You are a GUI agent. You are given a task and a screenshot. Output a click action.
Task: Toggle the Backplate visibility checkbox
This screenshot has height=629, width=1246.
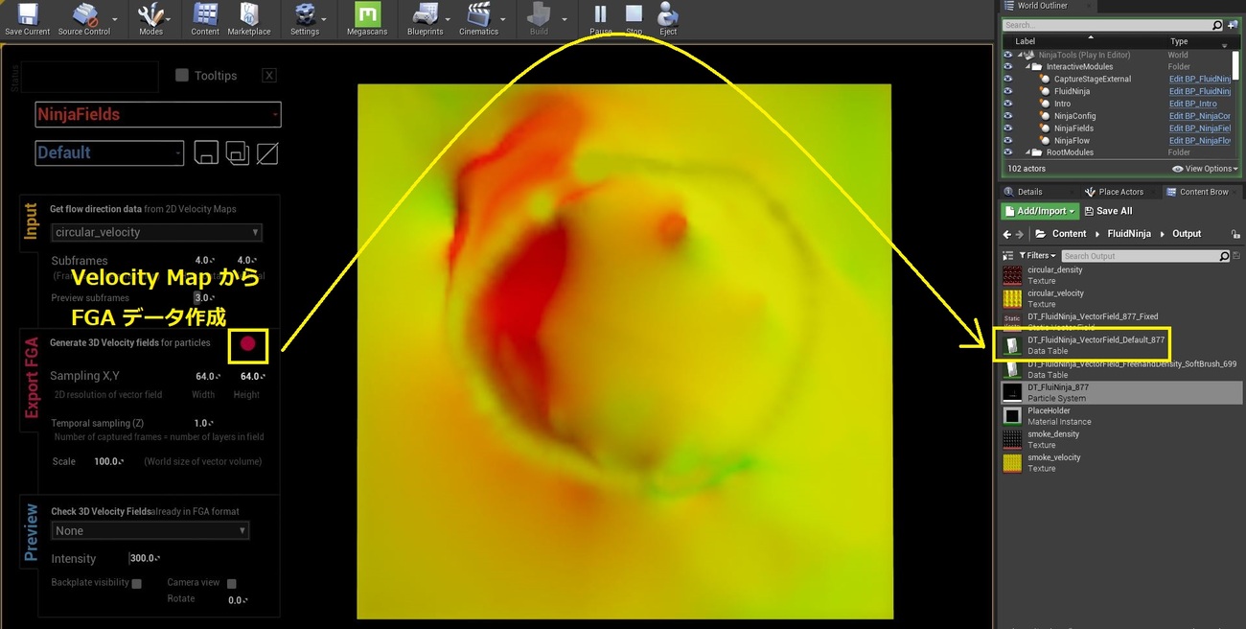click(x=136, y=583)
